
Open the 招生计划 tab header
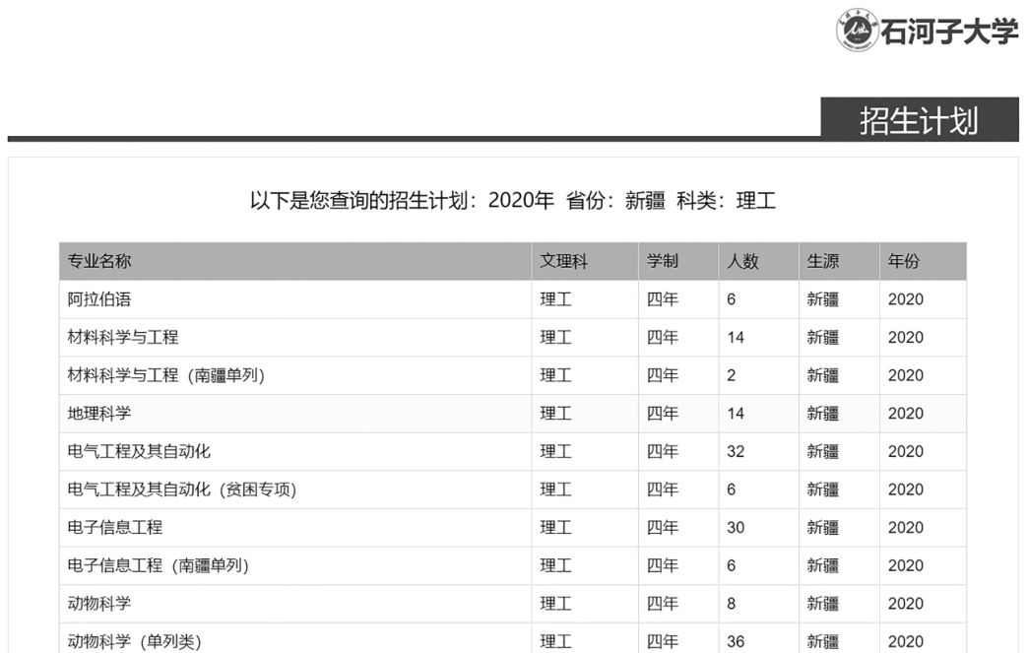coord(920,119)
